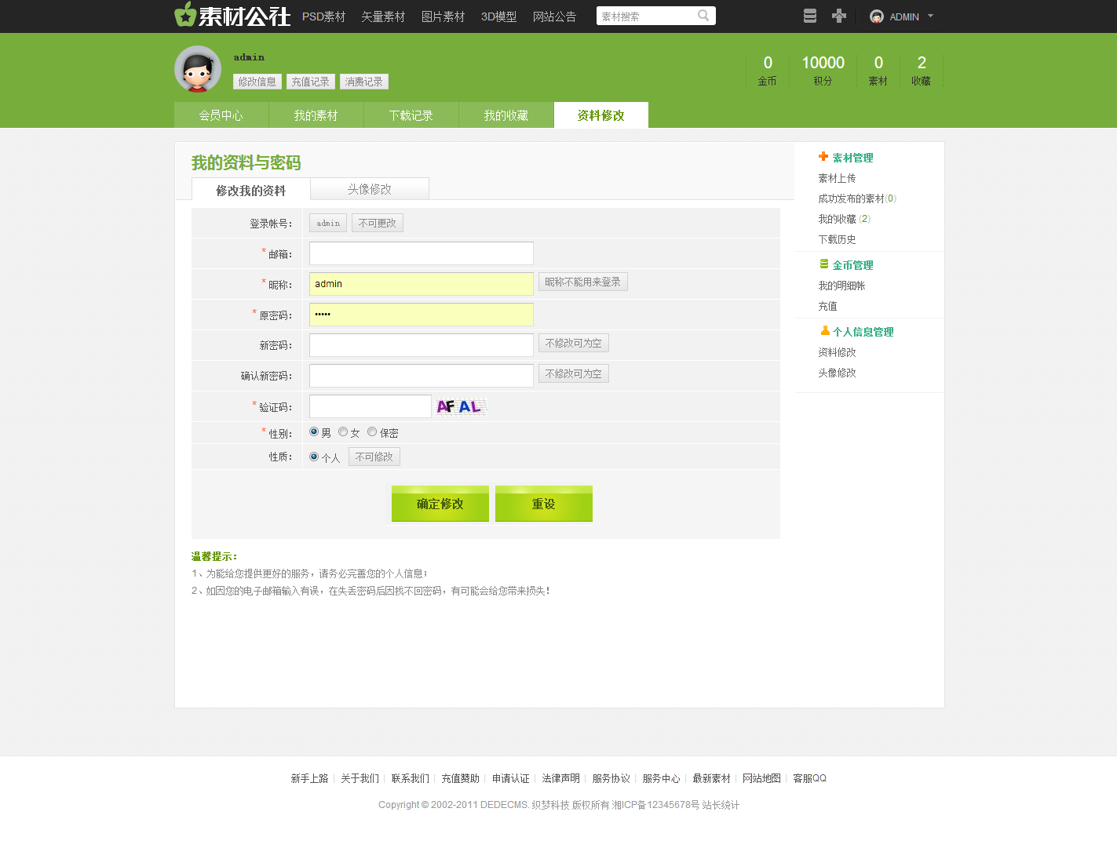Switch to the 头像修改 tab
The image size is (1117, 841).
pyautogui.click(x=370, y=189)
